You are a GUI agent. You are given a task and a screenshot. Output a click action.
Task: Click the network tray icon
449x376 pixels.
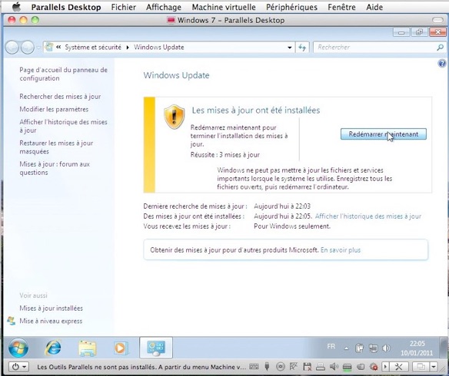click(373, 348)
